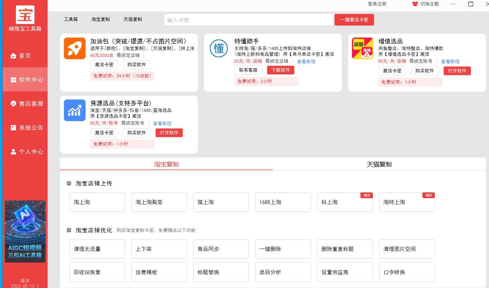Click the 版本 2023.65.12.1 text
The image size is (489, 288).
25,283
